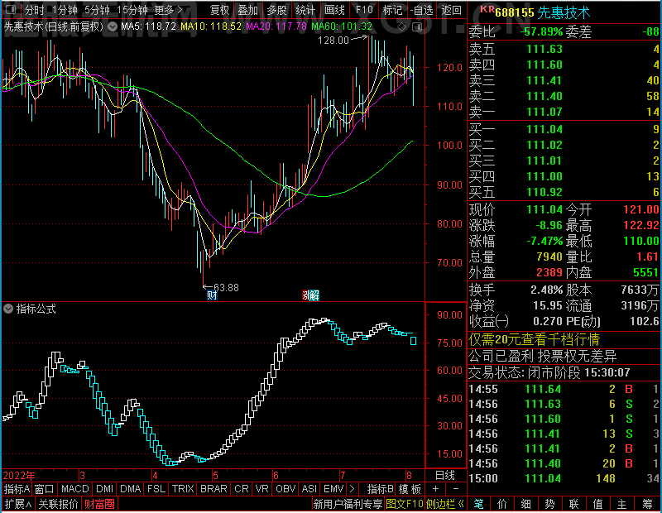Image resolution: width=662 pixels, height=513 pixels.
Task: Click the 仅需20元查看千档行情 link
Action: pyautogui.click(x=534, y=339)
